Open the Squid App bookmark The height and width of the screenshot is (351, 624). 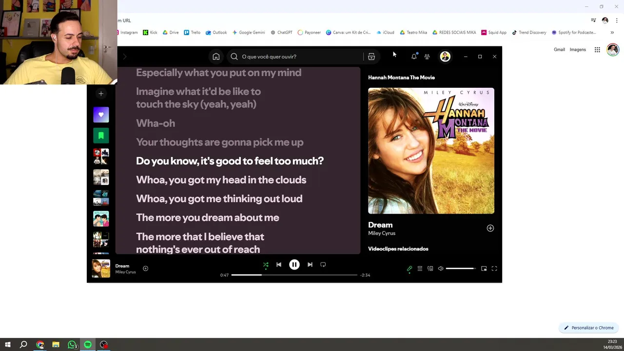[x=494, y=33]
